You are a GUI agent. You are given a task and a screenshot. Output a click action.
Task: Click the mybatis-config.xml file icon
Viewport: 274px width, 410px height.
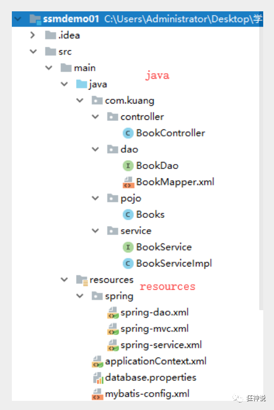pyautogui.click(x=98, y=394)
